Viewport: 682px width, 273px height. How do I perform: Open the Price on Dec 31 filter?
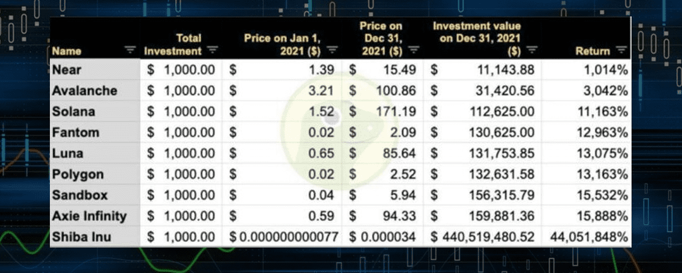coord(414,51)
